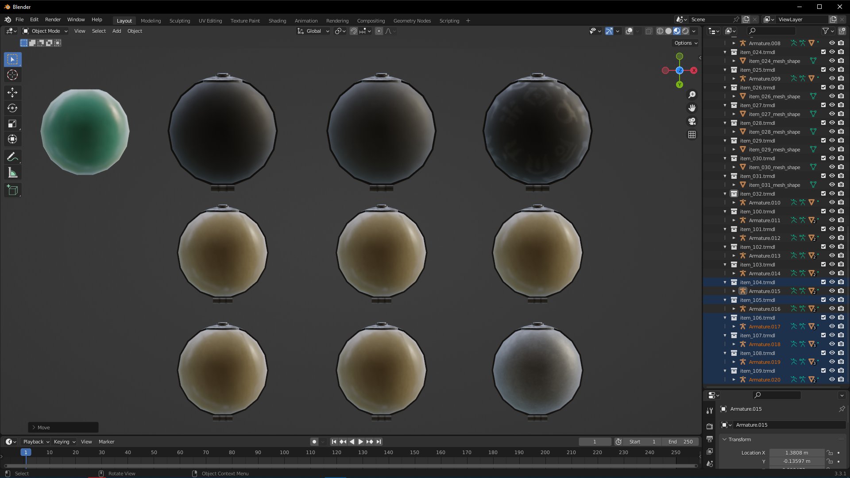Open the Playback dropdown in timeline
Screen dimensions: 850x478
tap(36, 442)
